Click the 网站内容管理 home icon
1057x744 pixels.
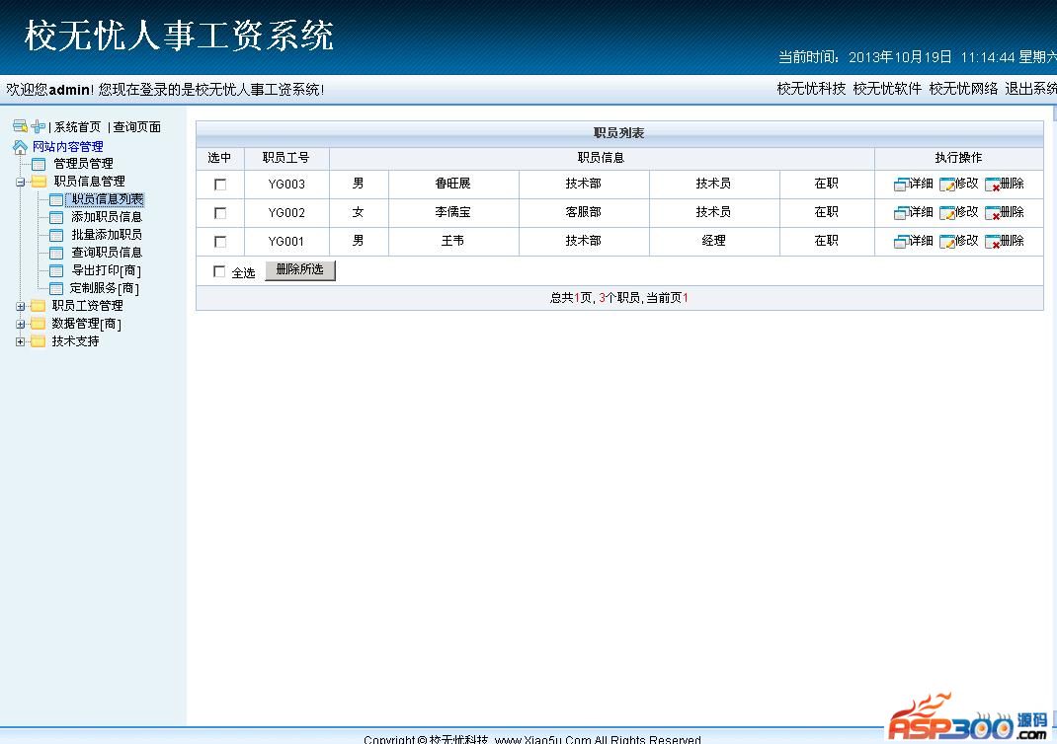[20, 147]
